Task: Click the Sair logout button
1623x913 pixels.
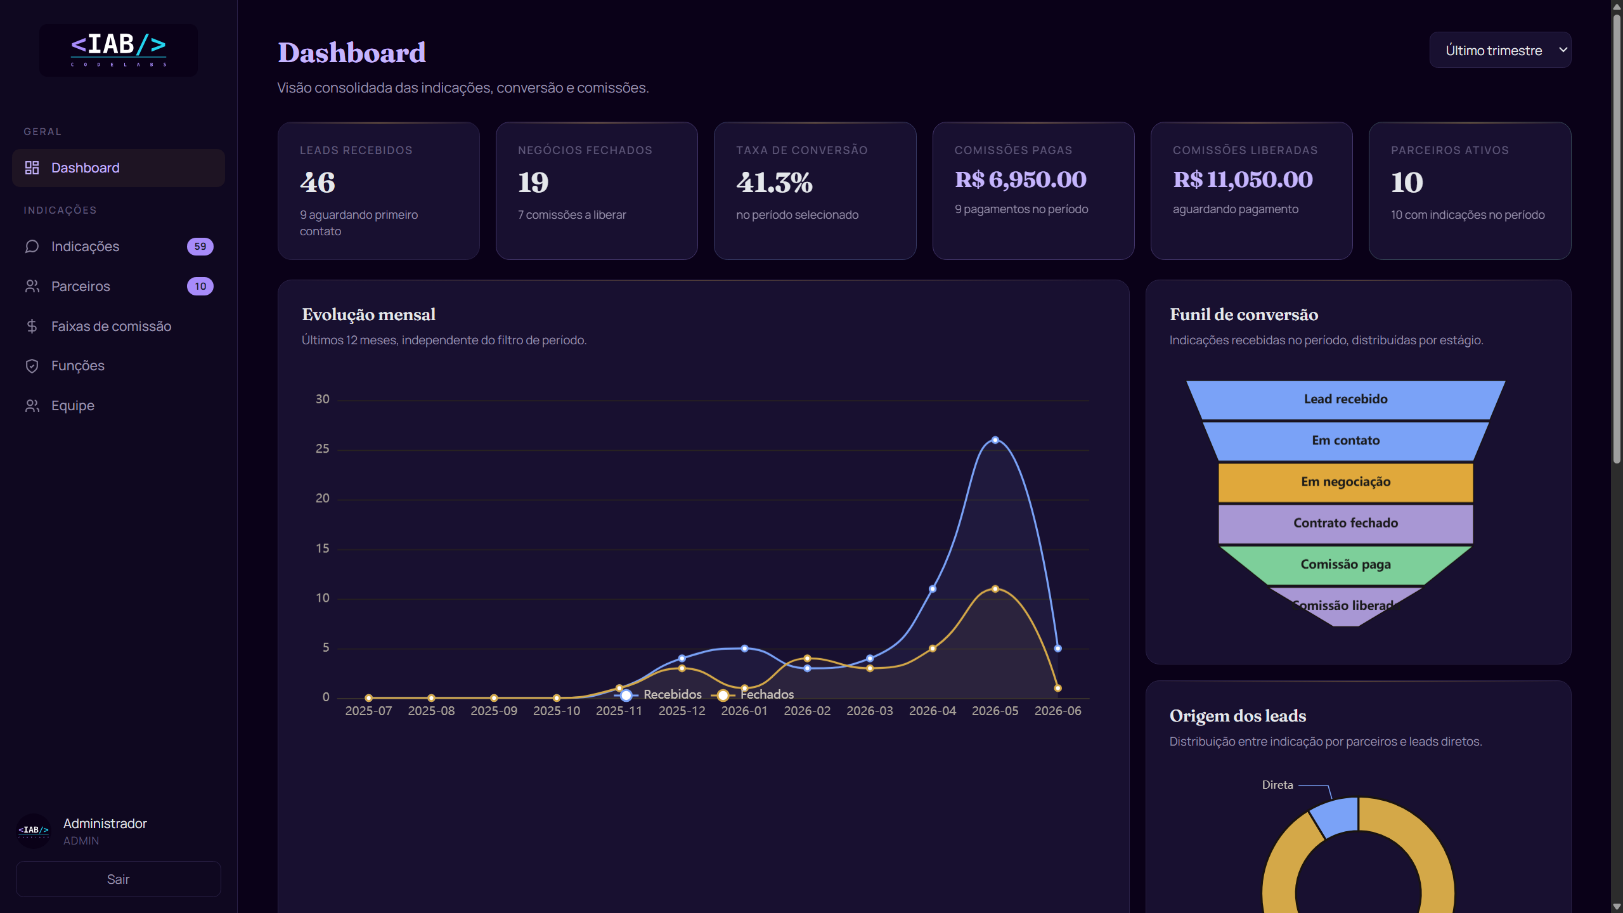Action: pyautogui.click(x=119, y=879)
